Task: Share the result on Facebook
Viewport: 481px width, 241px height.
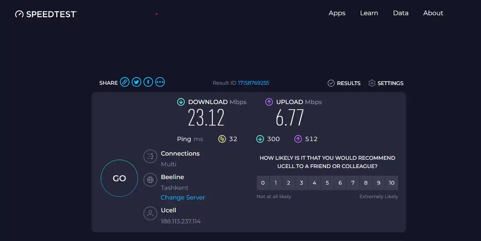Action: pos(148,82)
